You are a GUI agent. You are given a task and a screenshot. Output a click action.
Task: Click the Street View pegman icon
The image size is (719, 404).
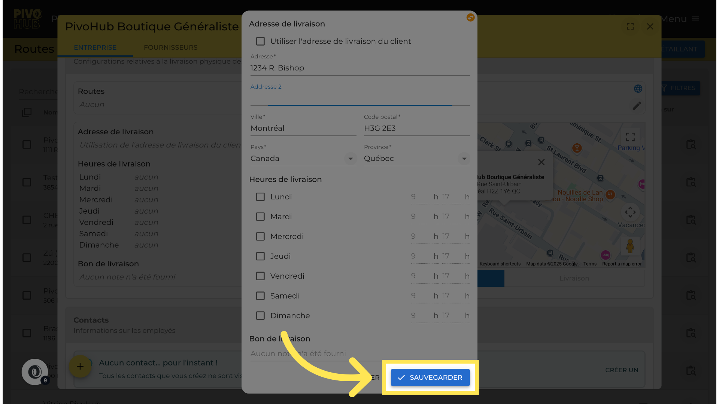click(x=630, y=246)
